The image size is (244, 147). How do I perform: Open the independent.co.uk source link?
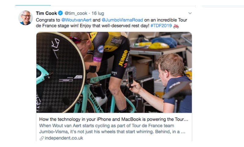click(x=63, y=138)
